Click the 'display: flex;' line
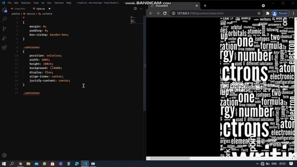 pyautogui.click(x=41, y=72)
